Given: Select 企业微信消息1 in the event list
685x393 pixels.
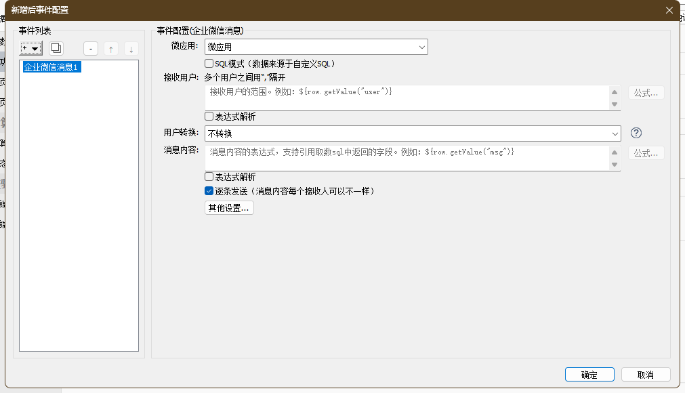Looking at the screenshot, I should [52, 67].
